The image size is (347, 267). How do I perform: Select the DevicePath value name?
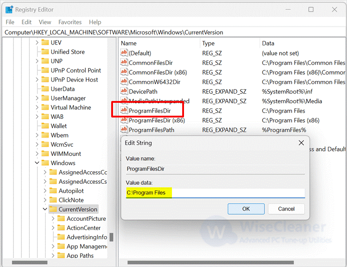[x=143, y=92]
